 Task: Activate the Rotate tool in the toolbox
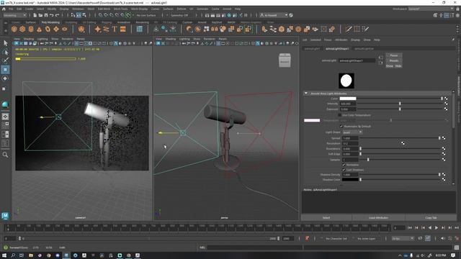tap(5, 78)
